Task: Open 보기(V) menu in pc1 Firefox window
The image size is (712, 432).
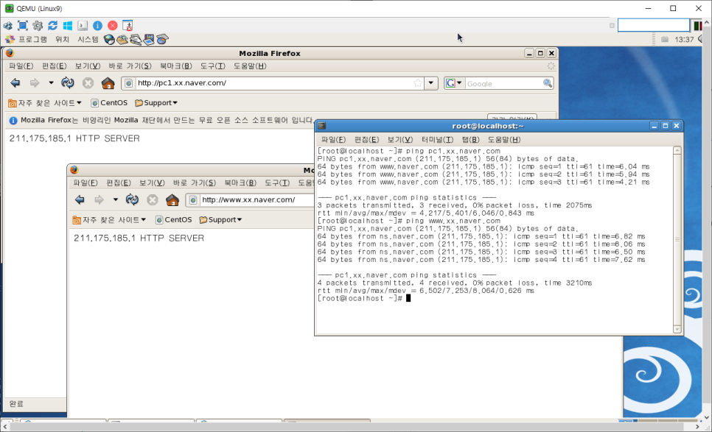Action: (87, 66)
